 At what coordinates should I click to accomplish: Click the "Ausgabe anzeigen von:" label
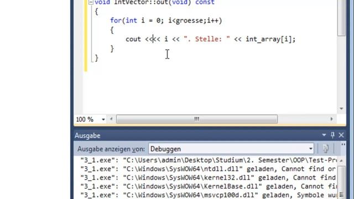[x=111, y=149]
